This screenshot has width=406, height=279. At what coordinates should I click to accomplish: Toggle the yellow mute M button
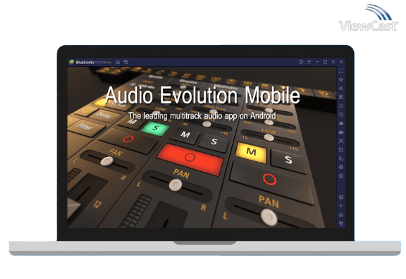251,152
